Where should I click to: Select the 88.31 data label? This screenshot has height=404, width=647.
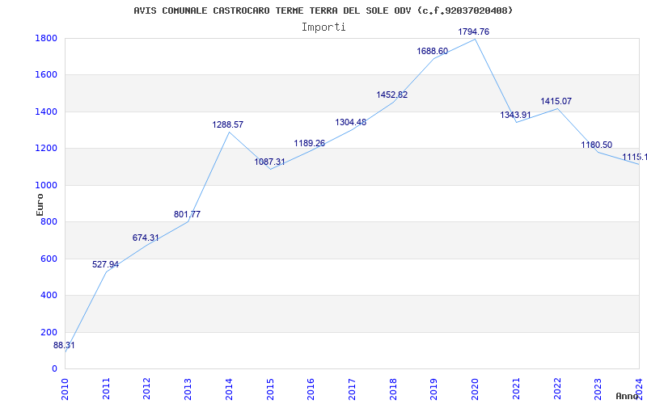pos(64,346)
